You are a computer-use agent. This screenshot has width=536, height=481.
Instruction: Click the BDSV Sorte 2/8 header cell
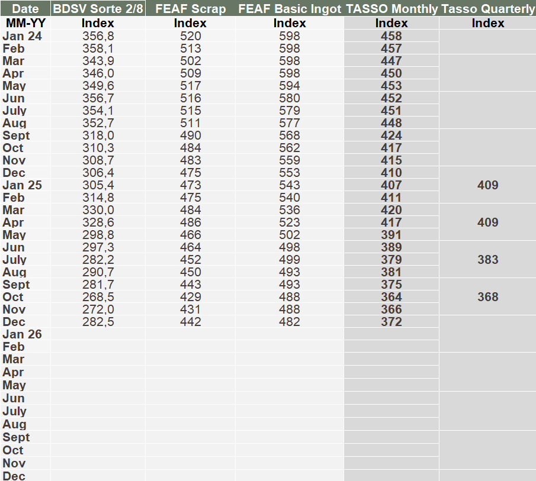coord(98,9)
